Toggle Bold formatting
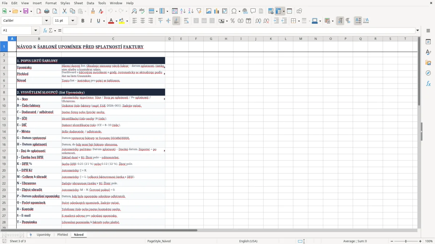 pyautogui.click(x=83, y=21)
